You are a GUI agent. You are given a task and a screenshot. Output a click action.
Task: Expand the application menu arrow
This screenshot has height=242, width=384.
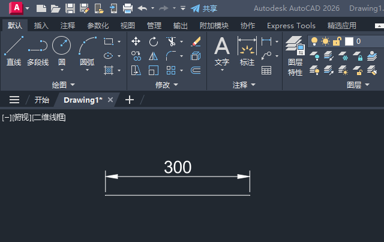point(27,8)
